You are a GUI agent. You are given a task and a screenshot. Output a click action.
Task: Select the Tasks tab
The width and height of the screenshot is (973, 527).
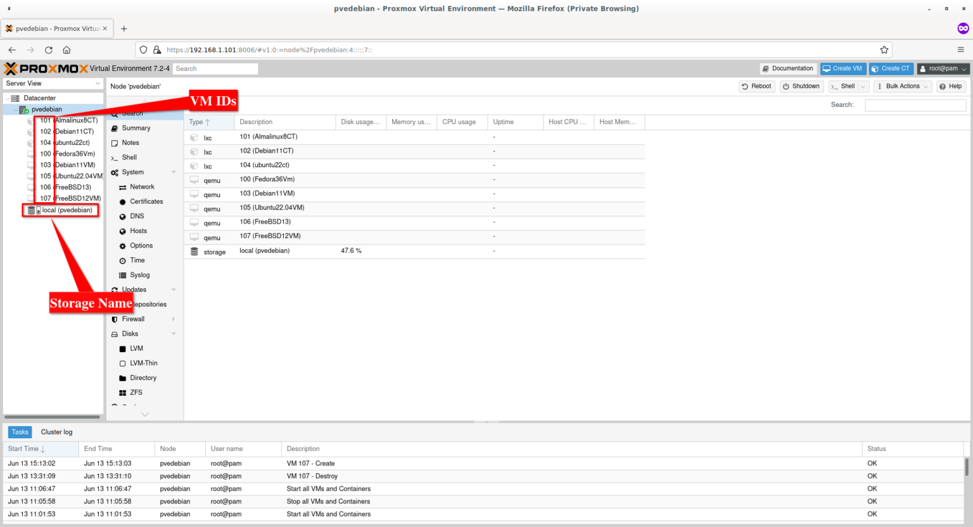point(19,431)
